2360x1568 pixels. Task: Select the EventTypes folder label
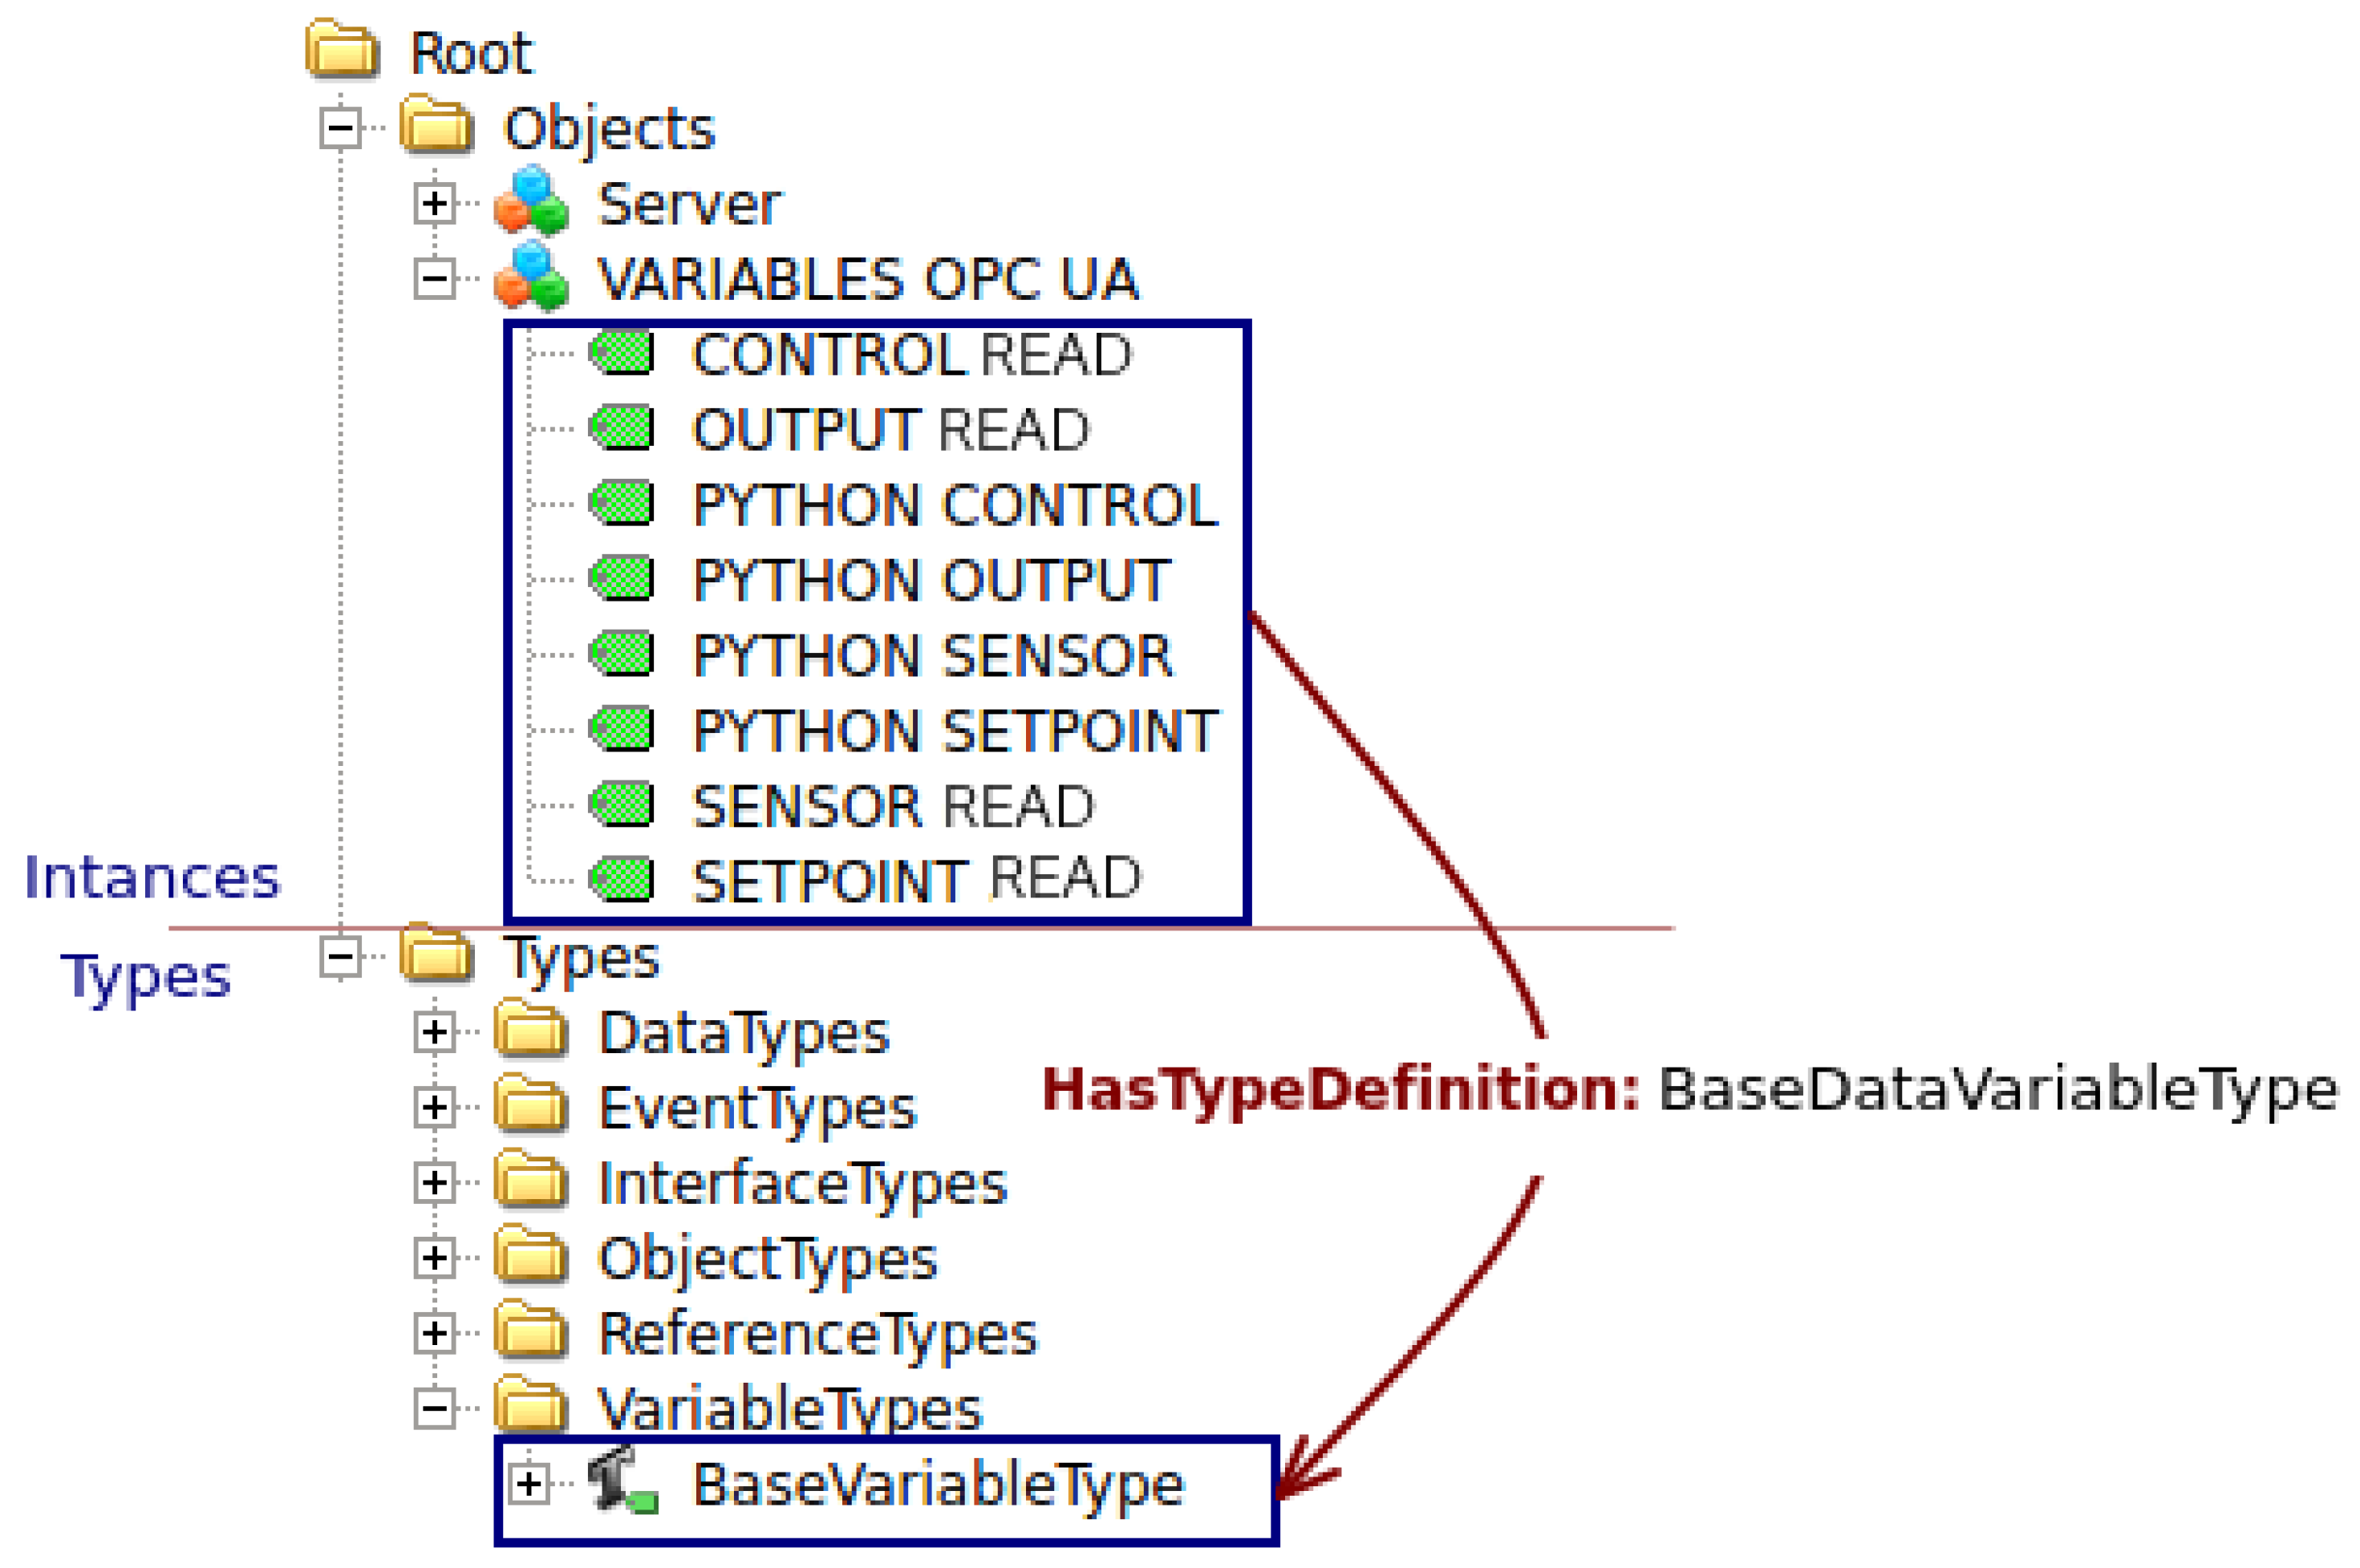click(757, 1108)
